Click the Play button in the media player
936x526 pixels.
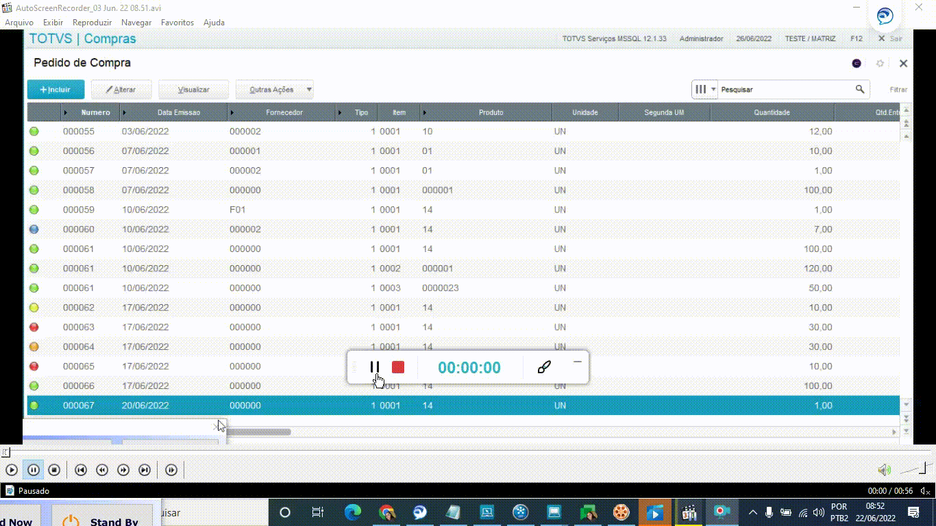pyautogui.click(x=12, y=470)
